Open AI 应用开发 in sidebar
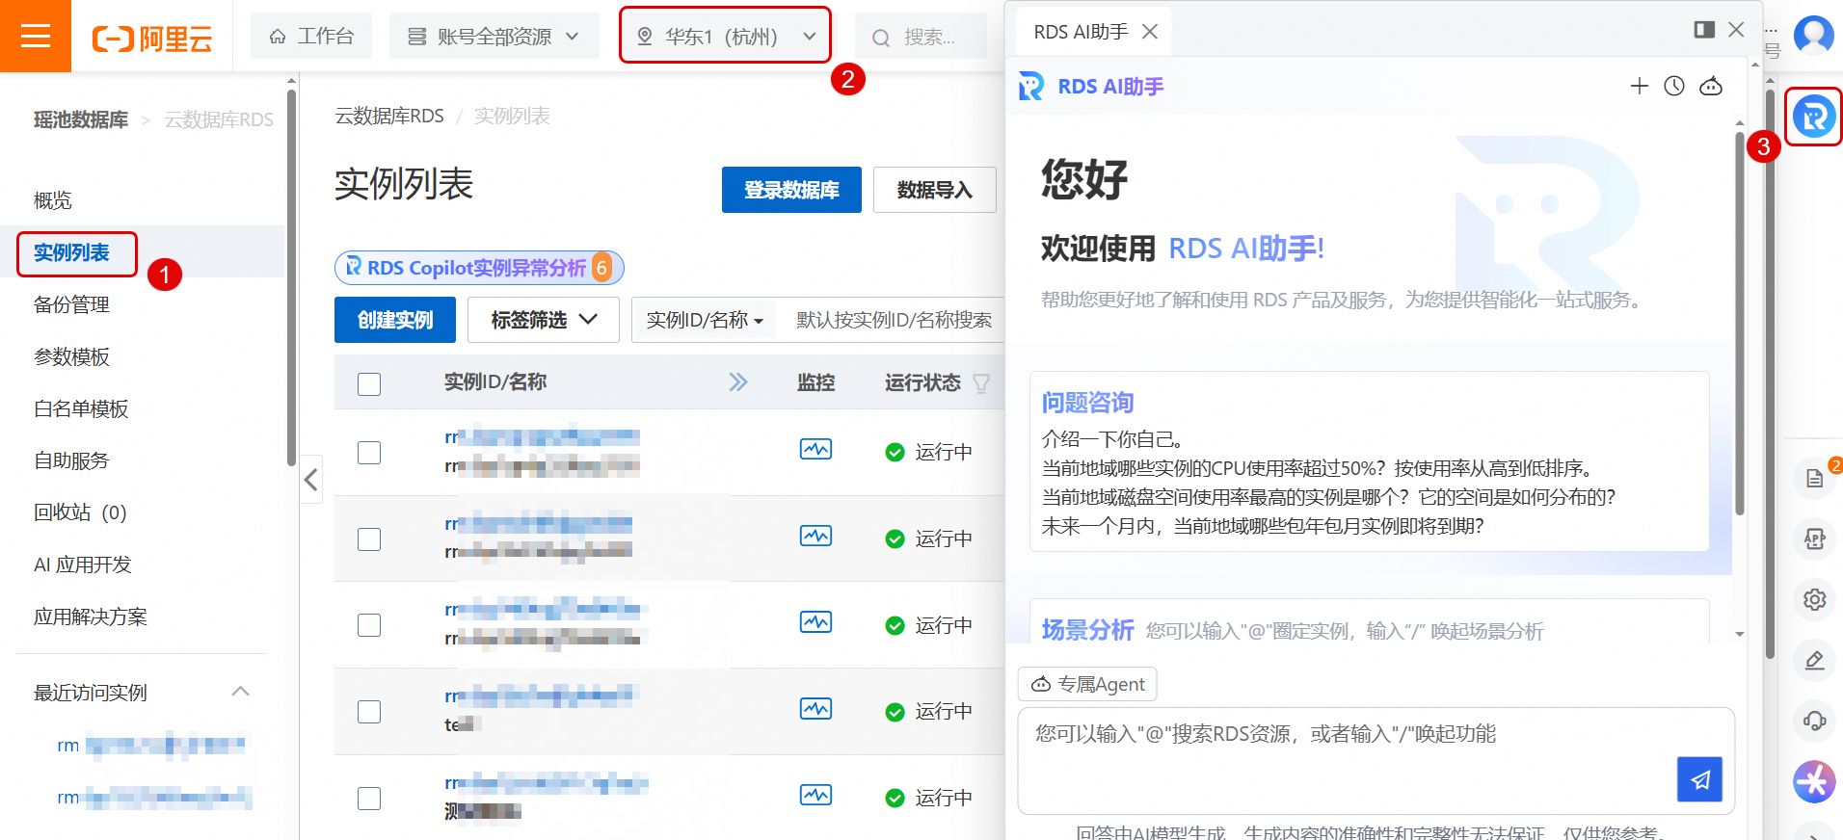1843x840 pixels. coord(83,564)
